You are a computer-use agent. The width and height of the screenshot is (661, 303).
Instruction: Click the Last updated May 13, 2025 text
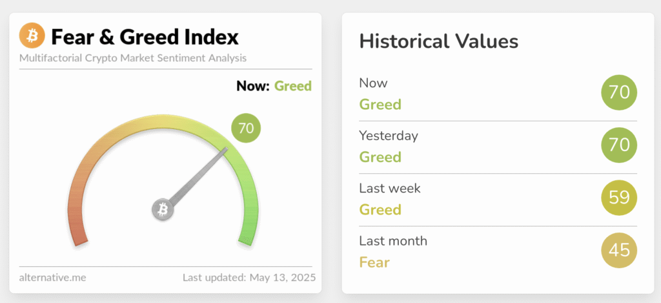coord(249,278)
